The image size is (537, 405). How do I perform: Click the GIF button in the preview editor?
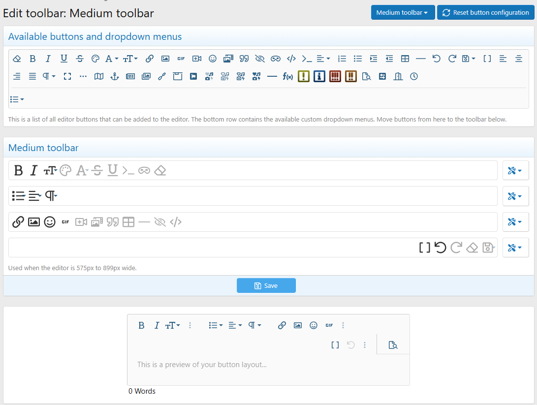click(329, 325)
